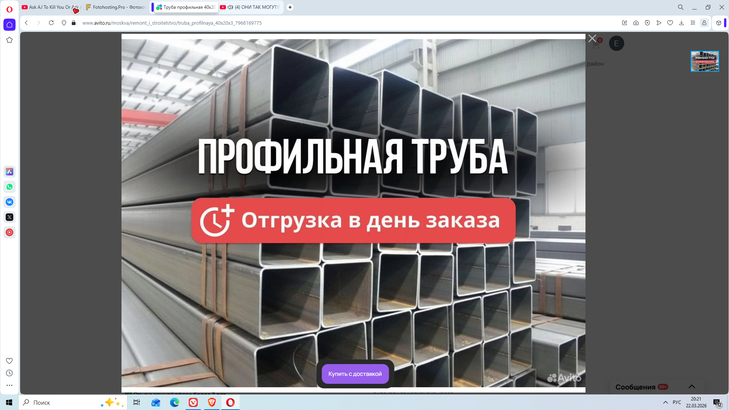Click the search tabs magnifier icon
The image size is (729, 410).
click(x=681, y=7)
